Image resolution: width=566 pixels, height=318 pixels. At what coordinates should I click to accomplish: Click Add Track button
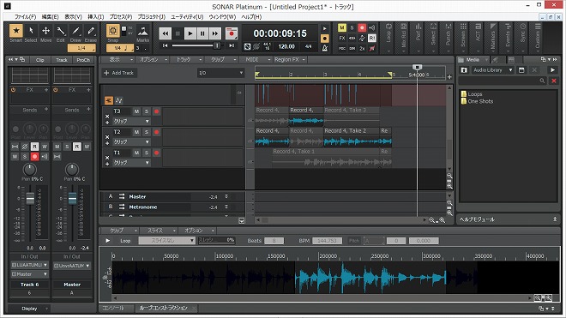[118, 73]
